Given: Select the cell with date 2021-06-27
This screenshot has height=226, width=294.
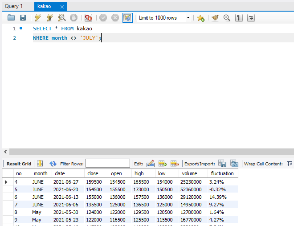Looking at the screenshot, I should pyautogui.click(x=68, y=182).
